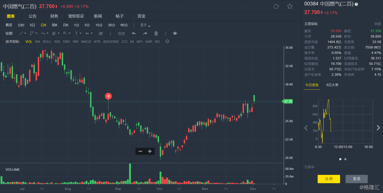383x193 pixels.
Task: Select 分时 intraday period
Action: pyautogui.click(x=21, y=25)
